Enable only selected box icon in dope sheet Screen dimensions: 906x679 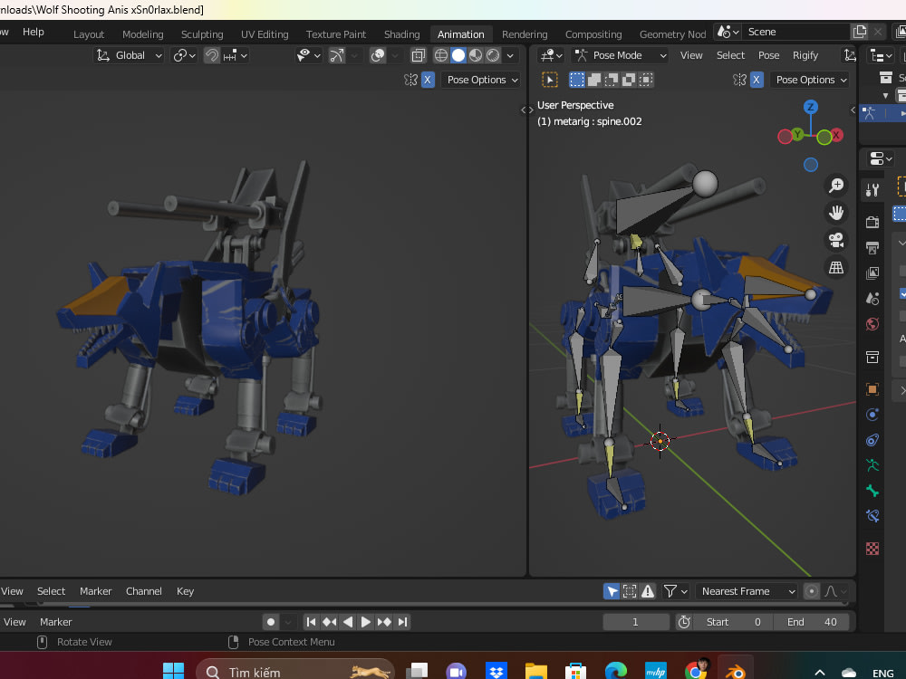tap(630, 590)
